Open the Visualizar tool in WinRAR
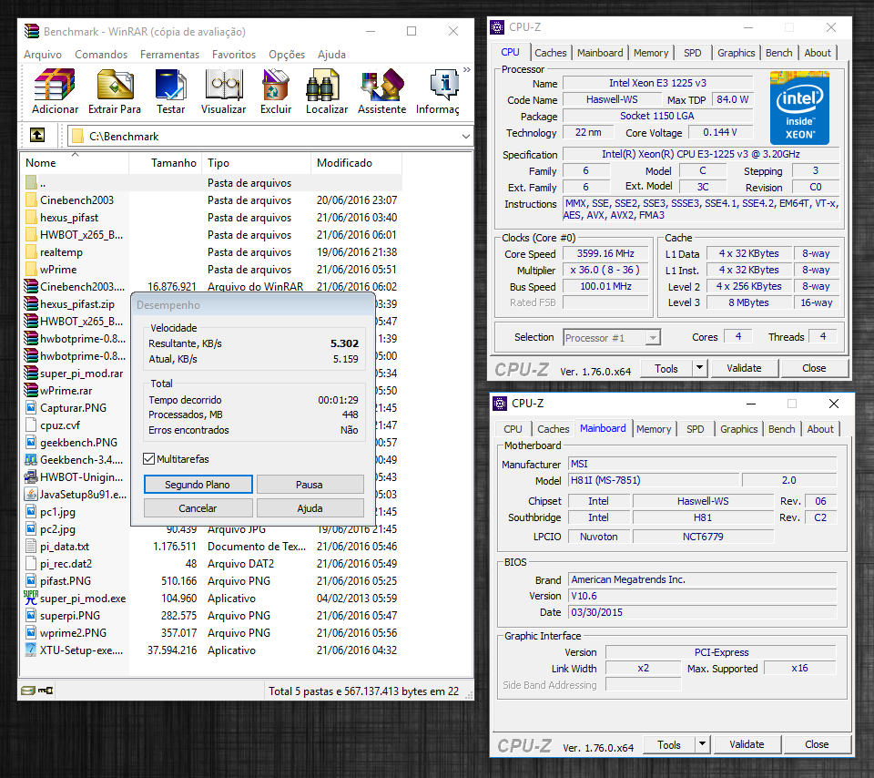 [x=224, y=92]
